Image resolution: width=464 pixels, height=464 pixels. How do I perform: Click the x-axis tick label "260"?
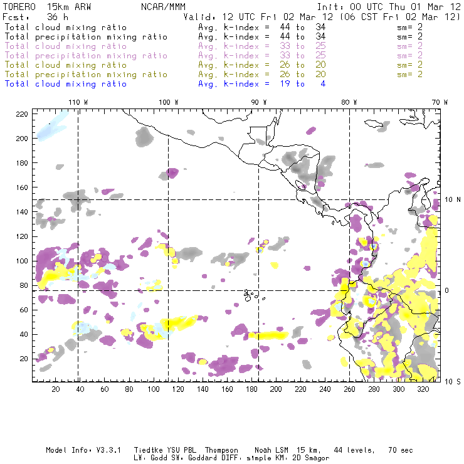click(349, 389)
